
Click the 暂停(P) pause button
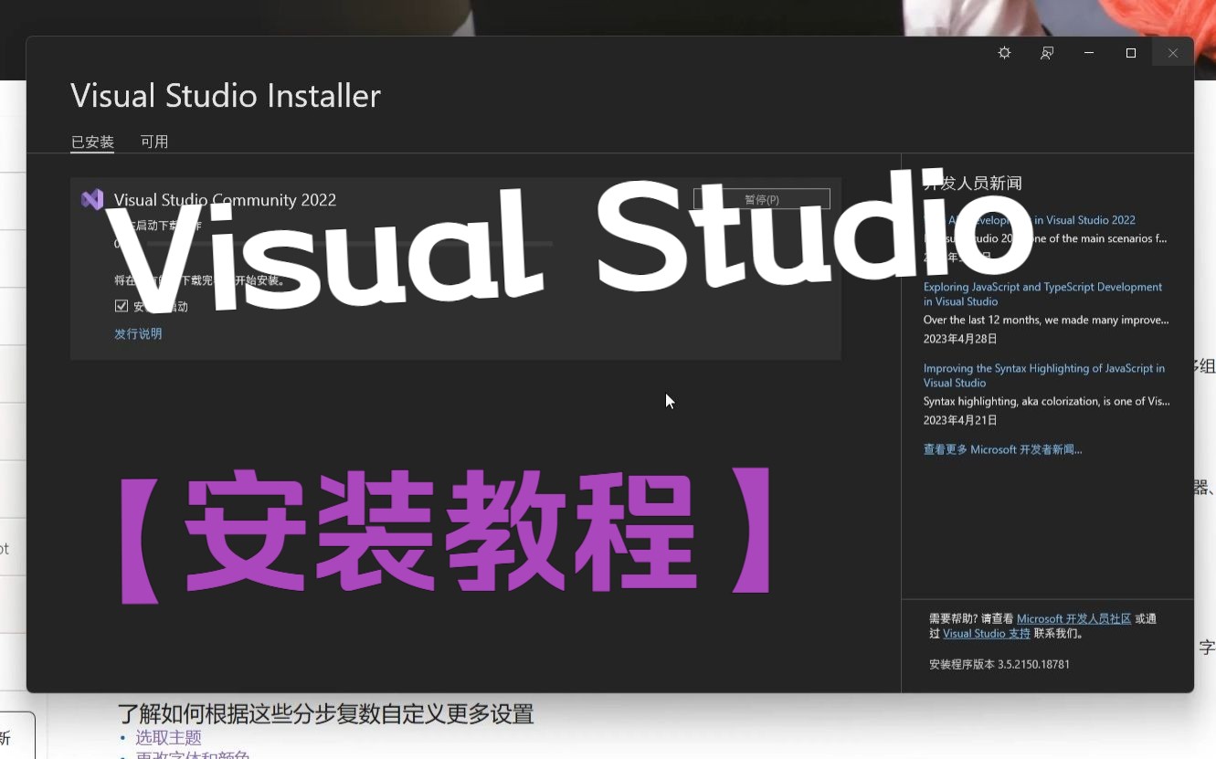coord(761,199)
